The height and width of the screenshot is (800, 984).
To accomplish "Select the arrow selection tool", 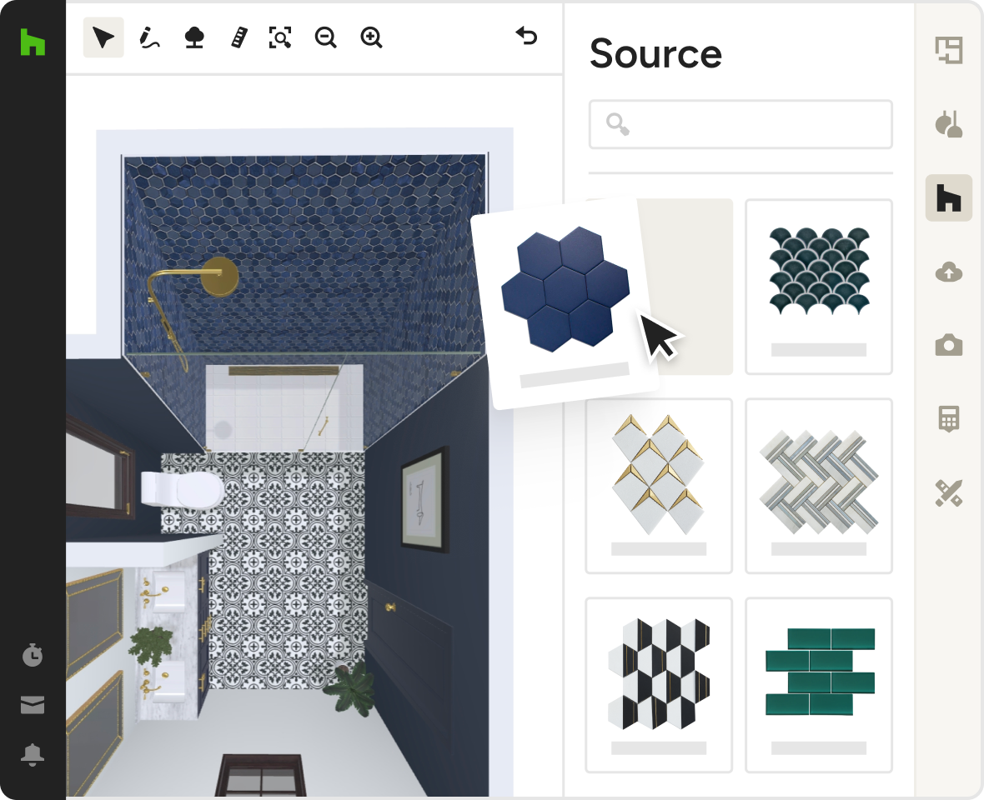I will coord(103,37).
